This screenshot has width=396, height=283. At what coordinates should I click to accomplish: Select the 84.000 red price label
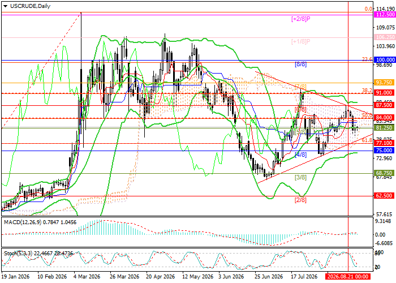[384, 118]
